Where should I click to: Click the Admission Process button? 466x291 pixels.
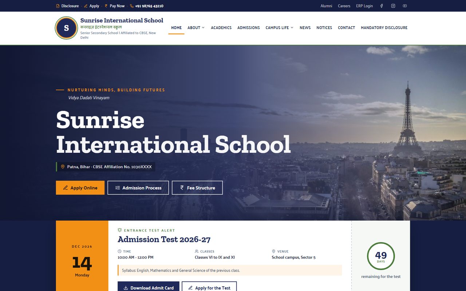coord(138,188)
